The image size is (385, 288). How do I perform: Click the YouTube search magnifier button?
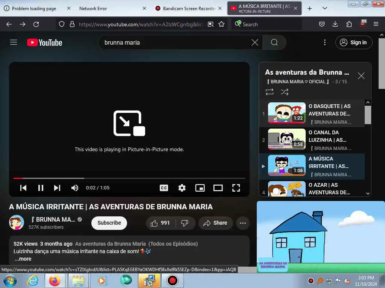click(x=274, y=43)
